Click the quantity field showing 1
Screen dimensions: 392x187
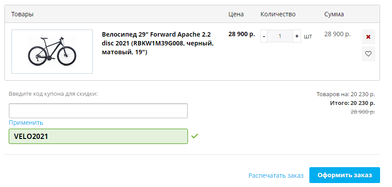(280, 36)
